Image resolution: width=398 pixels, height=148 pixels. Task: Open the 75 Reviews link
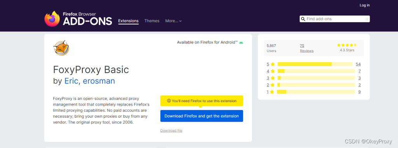(302, 46)
